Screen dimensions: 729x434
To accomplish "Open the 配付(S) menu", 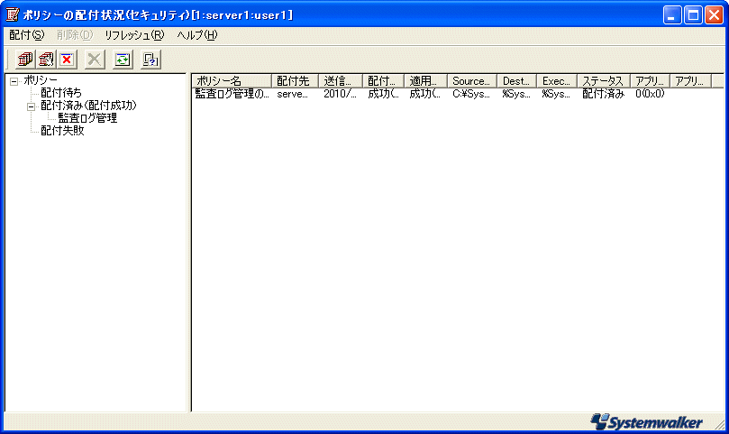I will [26, 35].
